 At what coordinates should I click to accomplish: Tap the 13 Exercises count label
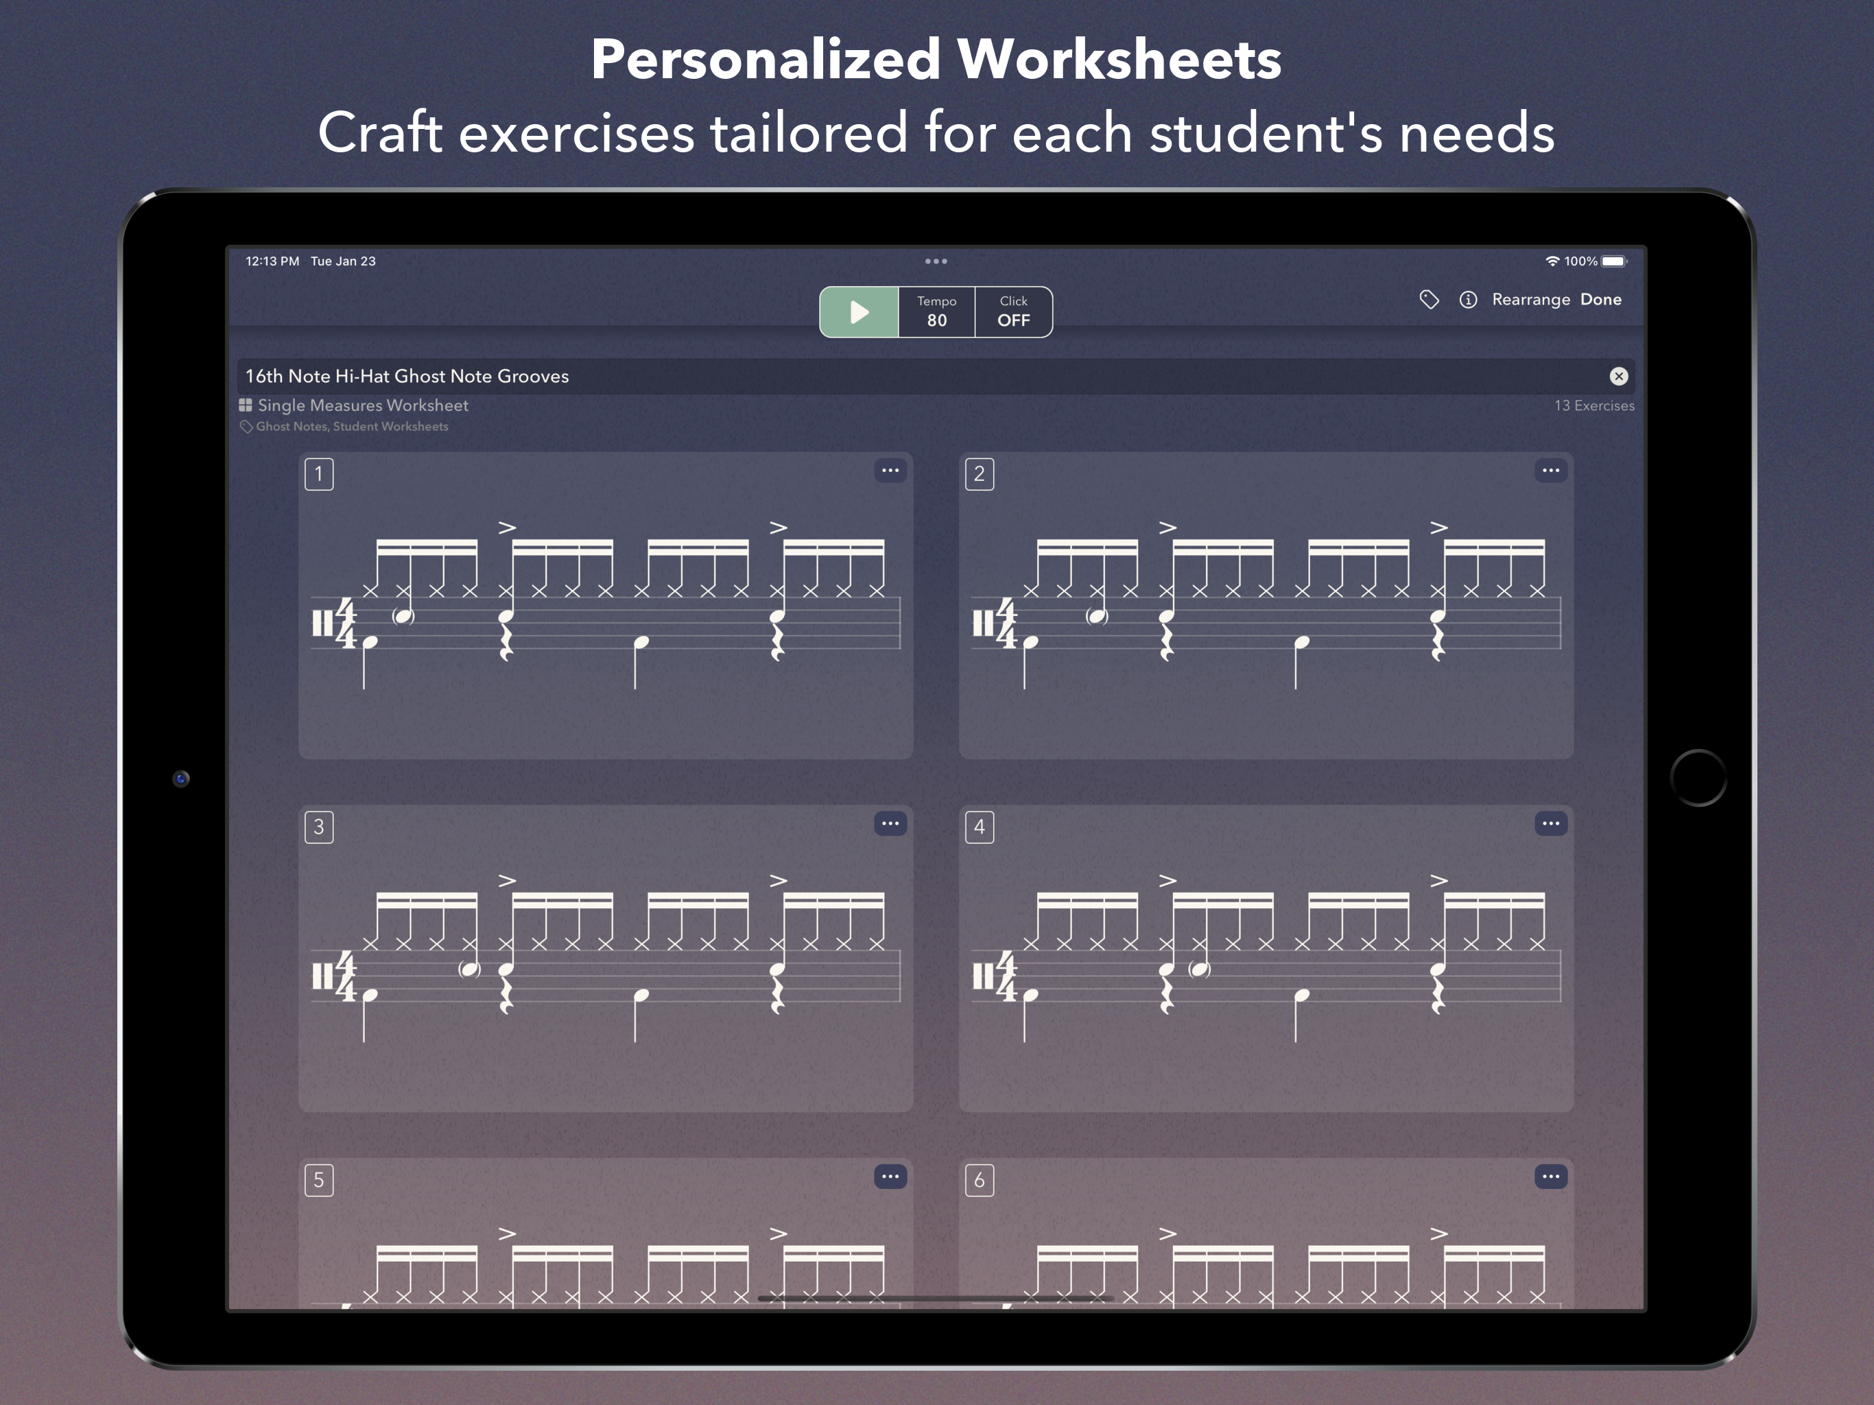pos(1593,406)
